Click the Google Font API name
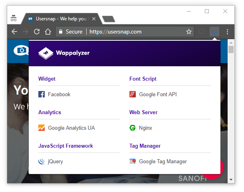 tap(158, 94)
